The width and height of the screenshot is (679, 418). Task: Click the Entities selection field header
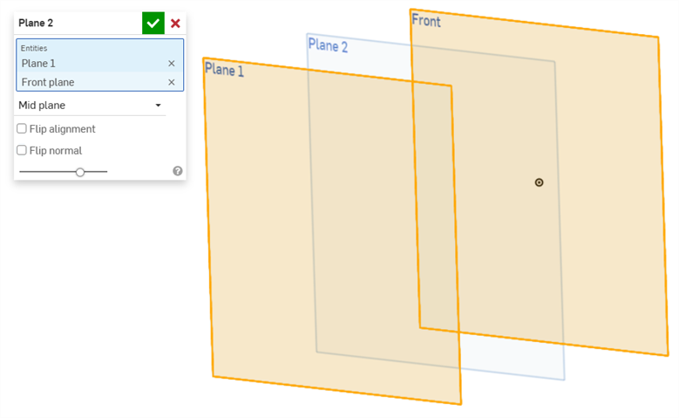coord(35,48)
